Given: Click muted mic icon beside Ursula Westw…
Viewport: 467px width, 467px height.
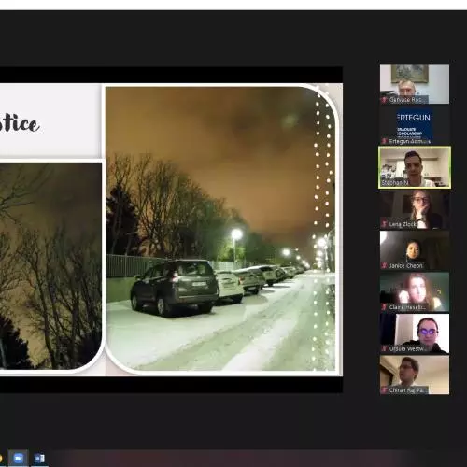Looking at the screenshot, I should [385, 349].
